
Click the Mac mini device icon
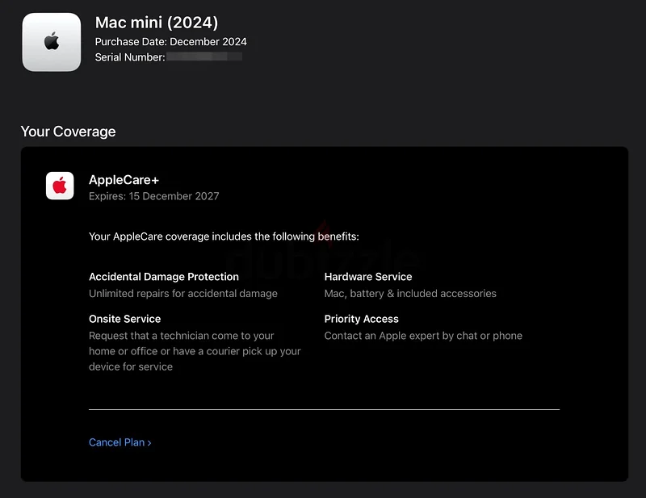point(52,42)
